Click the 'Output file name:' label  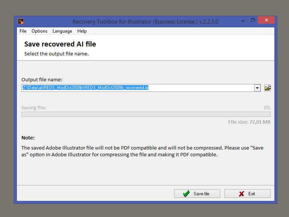(x=42, y=80)
